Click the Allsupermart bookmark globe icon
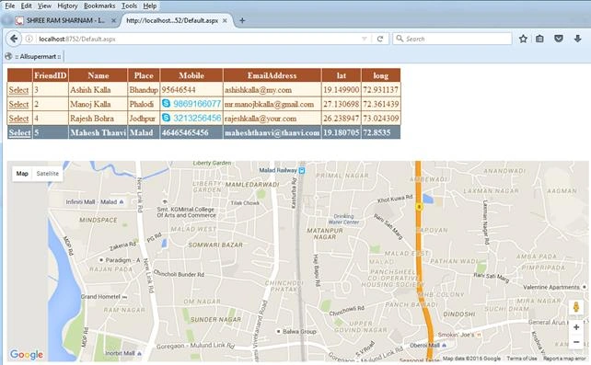Image resolution: width=591 pixels, height=365 pixels. (8, 56)
